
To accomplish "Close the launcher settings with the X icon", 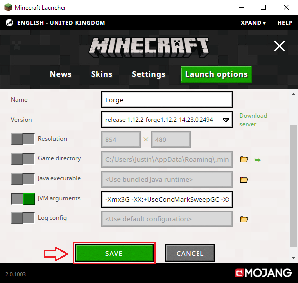I will 279,46.
